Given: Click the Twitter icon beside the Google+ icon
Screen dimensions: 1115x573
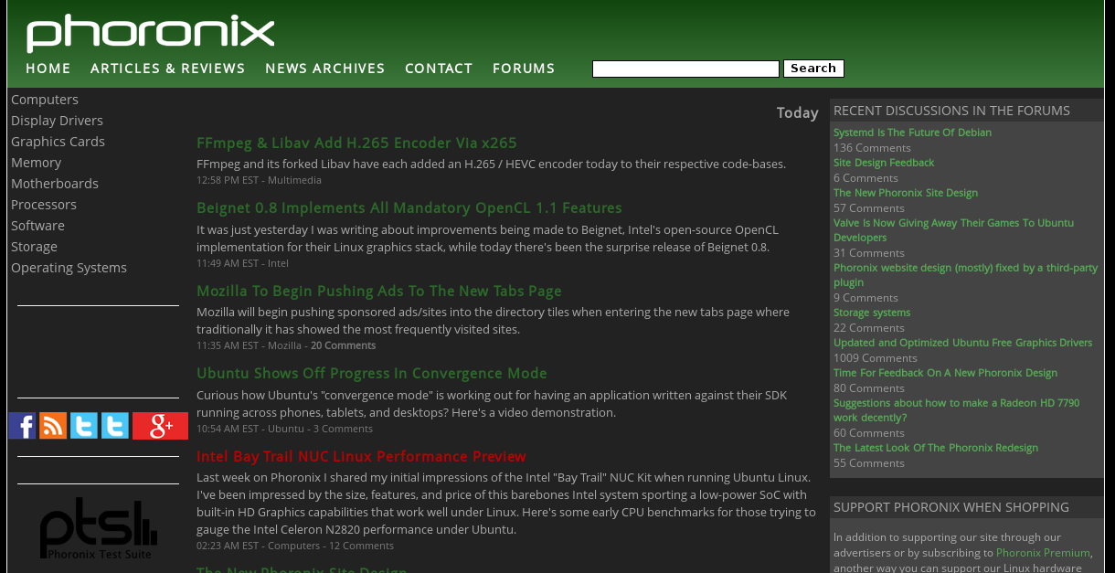Looking at the screenshot, I should click(x=115, y=426).
